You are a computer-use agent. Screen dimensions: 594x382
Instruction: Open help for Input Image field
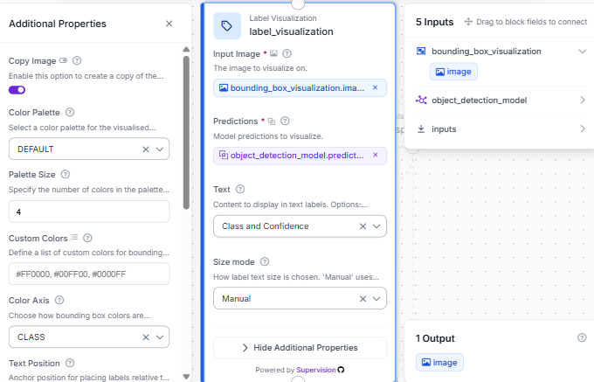point(287,53)
